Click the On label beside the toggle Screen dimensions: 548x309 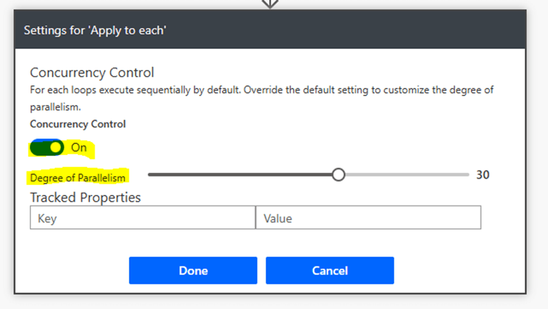(79, 148)
